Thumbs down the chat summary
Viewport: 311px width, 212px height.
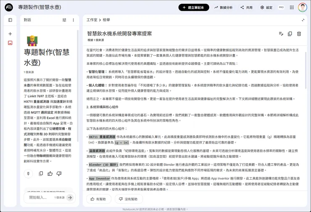click(x=59, y=174)
